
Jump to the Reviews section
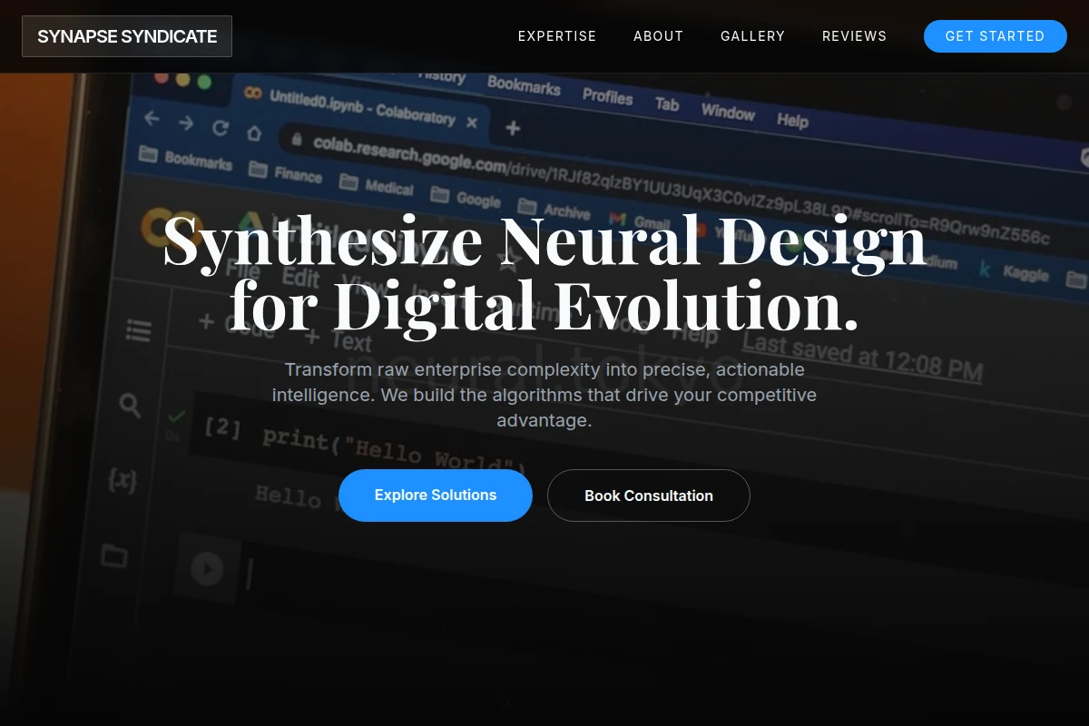(854, 36)
